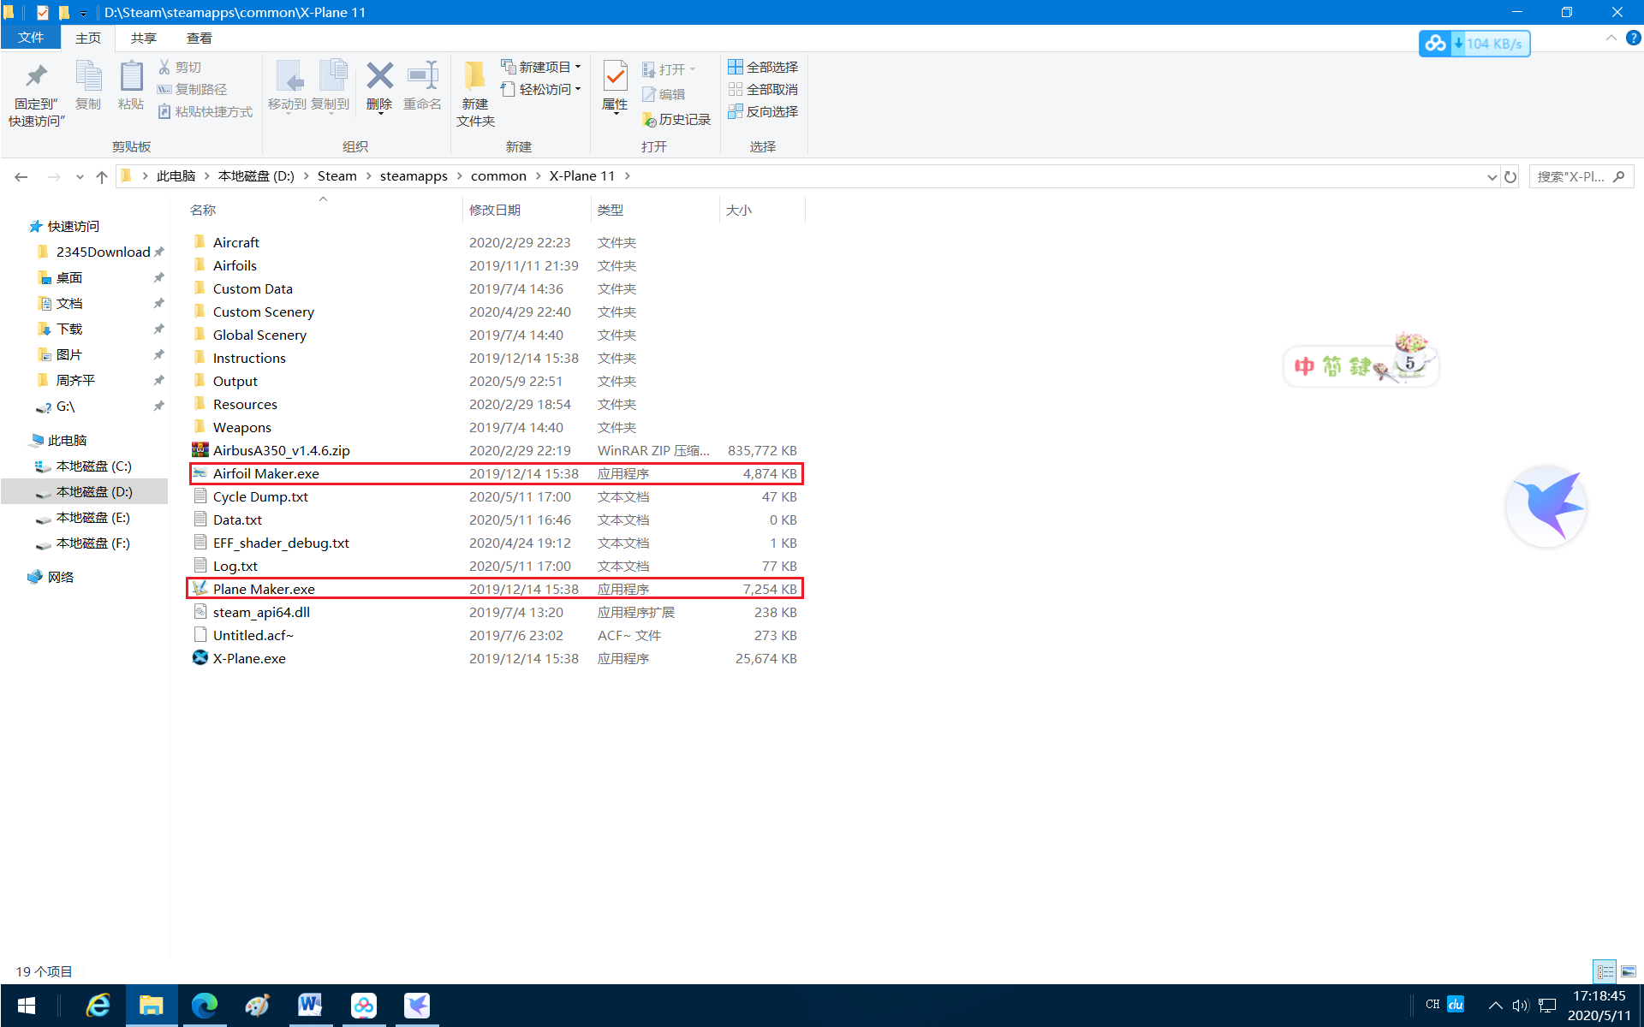Screen dimensions: 1644x1027
Task: Select Airfoil Maker.exe file
Action: tap(265, 473)
